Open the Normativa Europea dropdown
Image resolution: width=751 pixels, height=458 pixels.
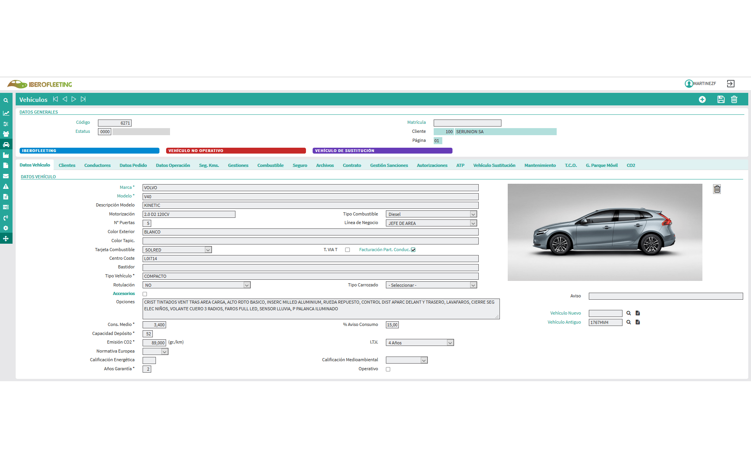[156, 351]
